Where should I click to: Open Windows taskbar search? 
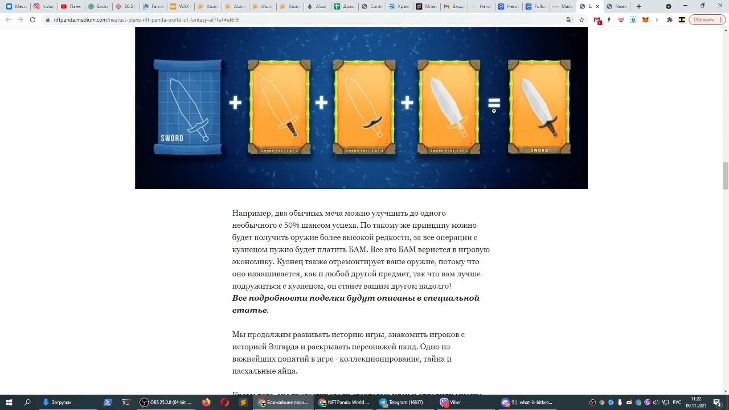click(27, 402)
